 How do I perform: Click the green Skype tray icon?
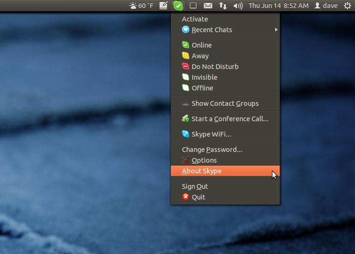[x=178, y=6]
